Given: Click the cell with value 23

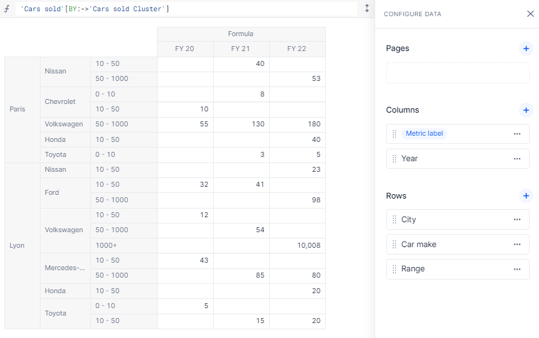Looking at the screenshot, I should 297,170.
